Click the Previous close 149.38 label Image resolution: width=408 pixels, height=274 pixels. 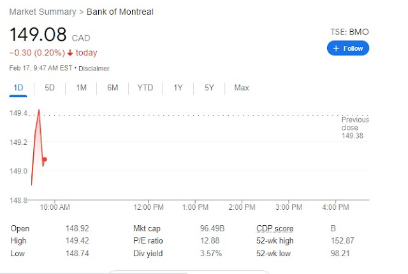[x=355, y=128]
